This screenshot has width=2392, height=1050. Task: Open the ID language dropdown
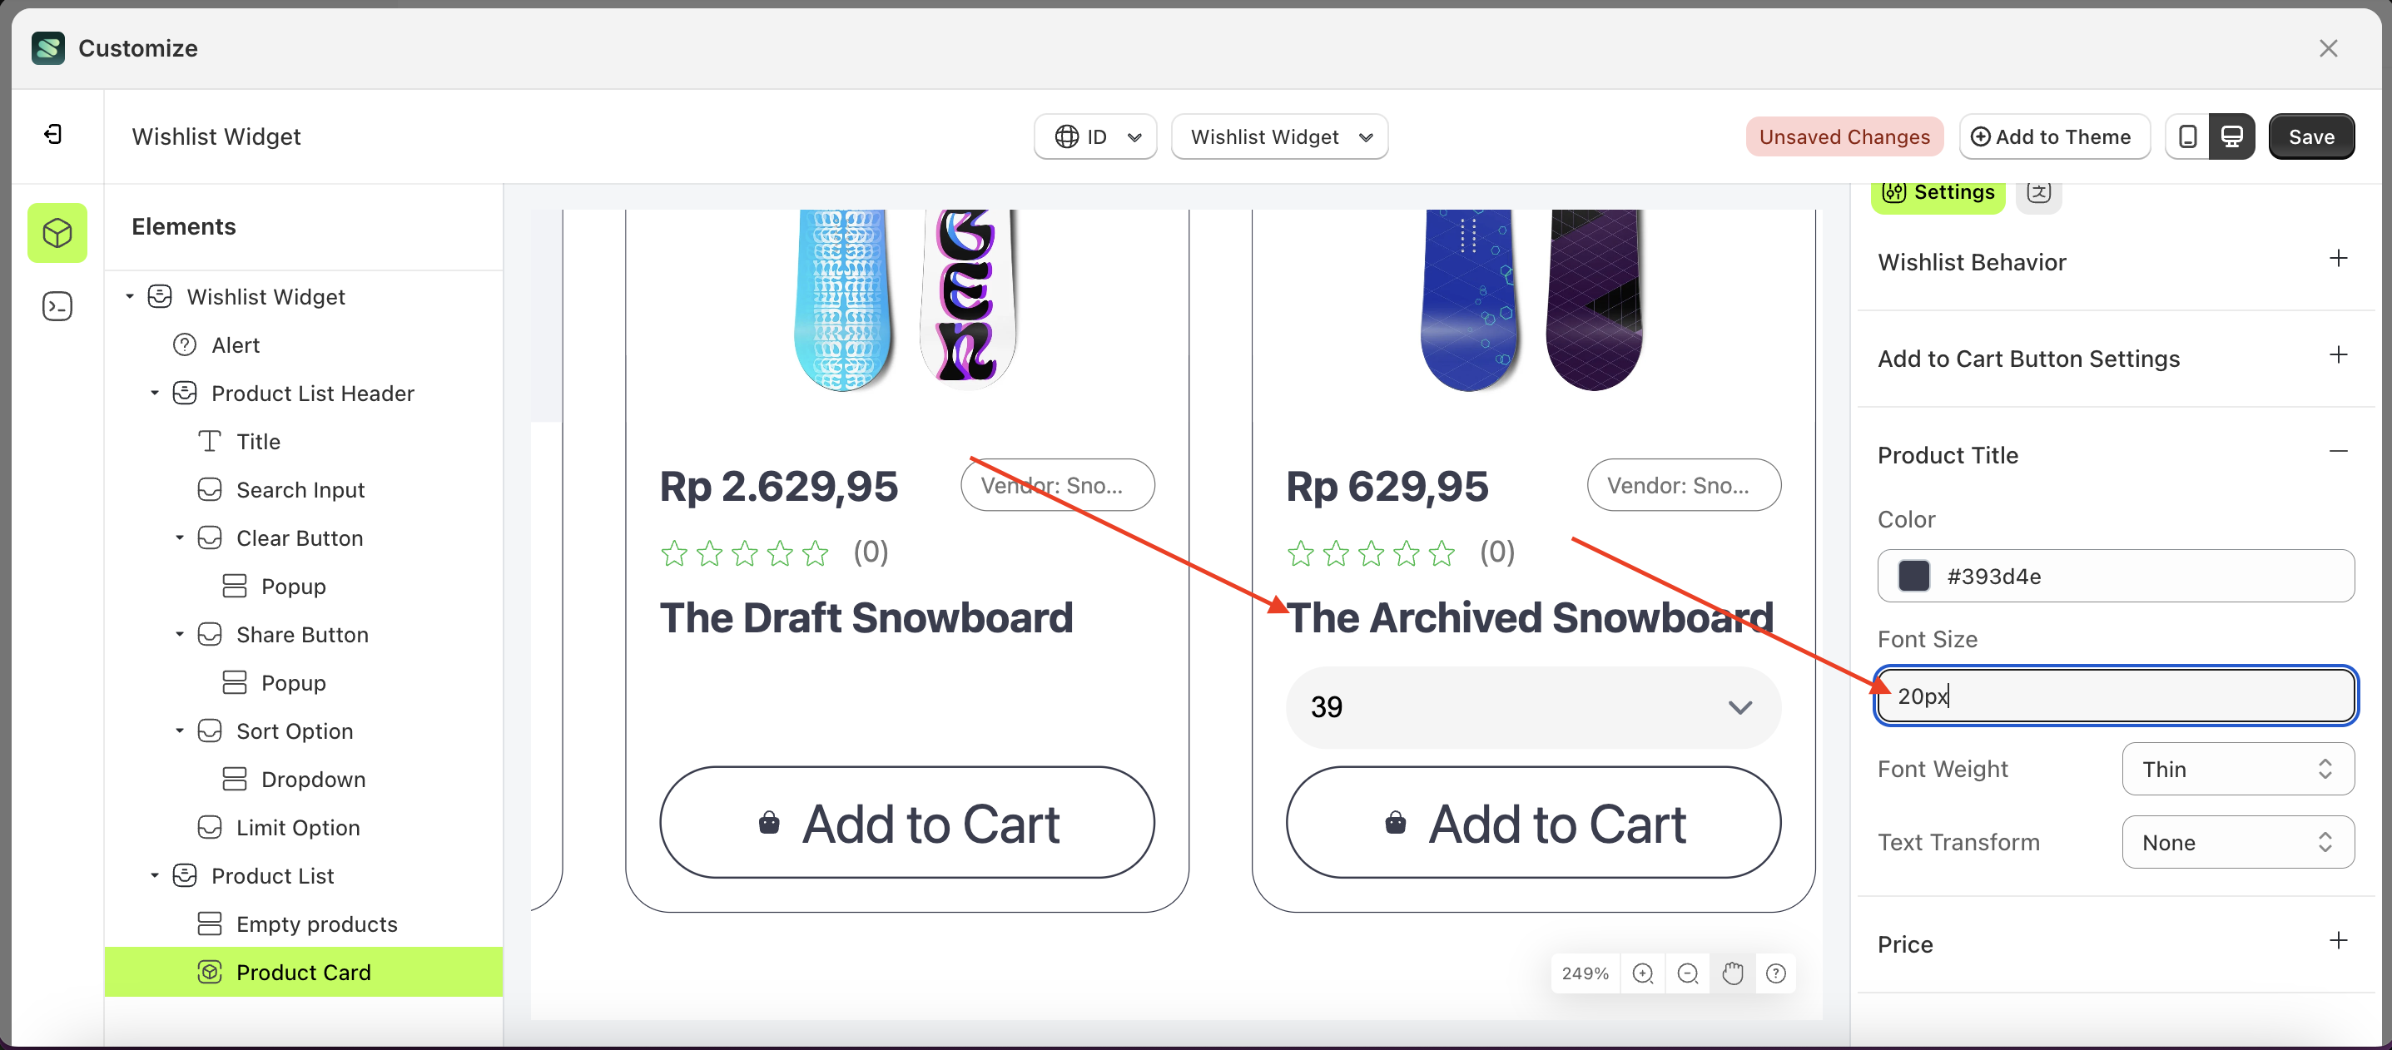pos(1096,136)
